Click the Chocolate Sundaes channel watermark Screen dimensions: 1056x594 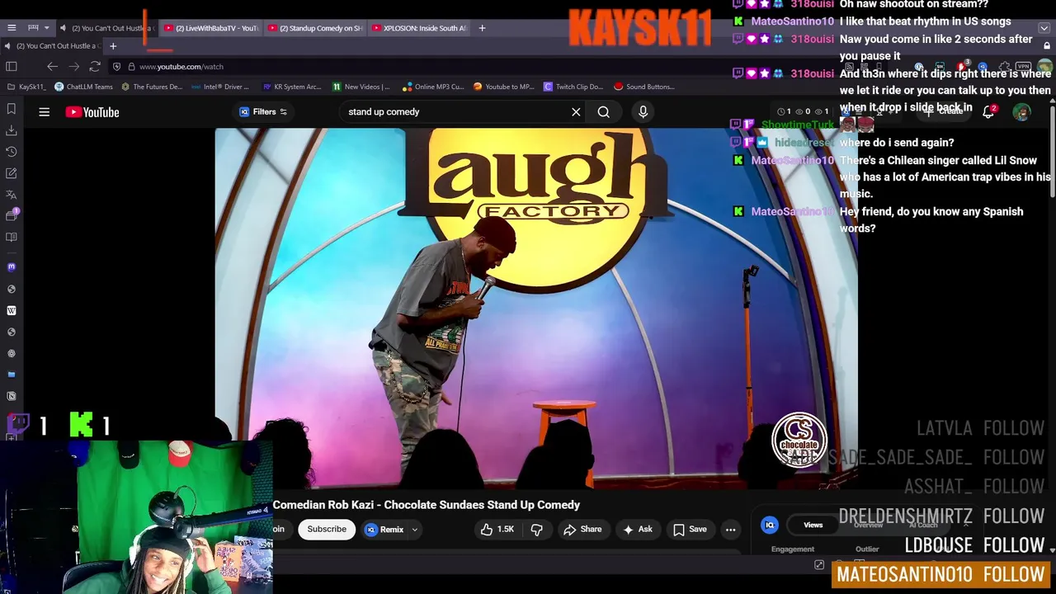pyautogui.click(x=799, y=441)
